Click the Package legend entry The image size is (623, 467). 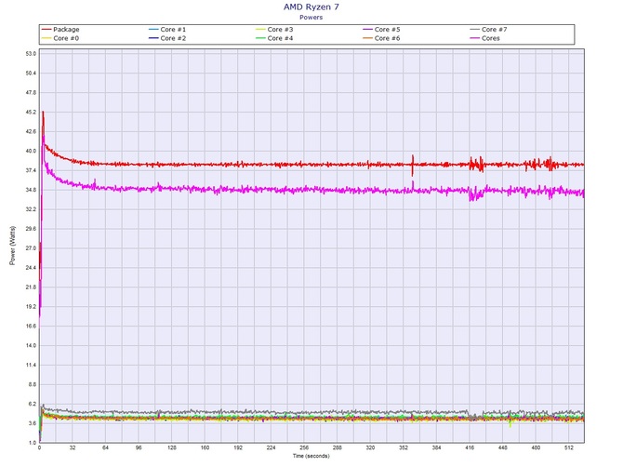[60, 30]
